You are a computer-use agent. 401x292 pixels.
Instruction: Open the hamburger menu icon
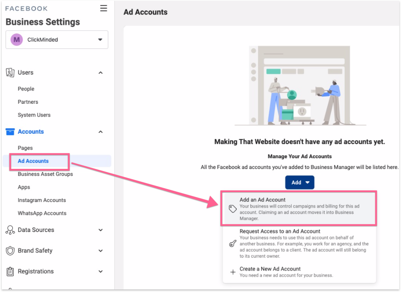[104, 8]
